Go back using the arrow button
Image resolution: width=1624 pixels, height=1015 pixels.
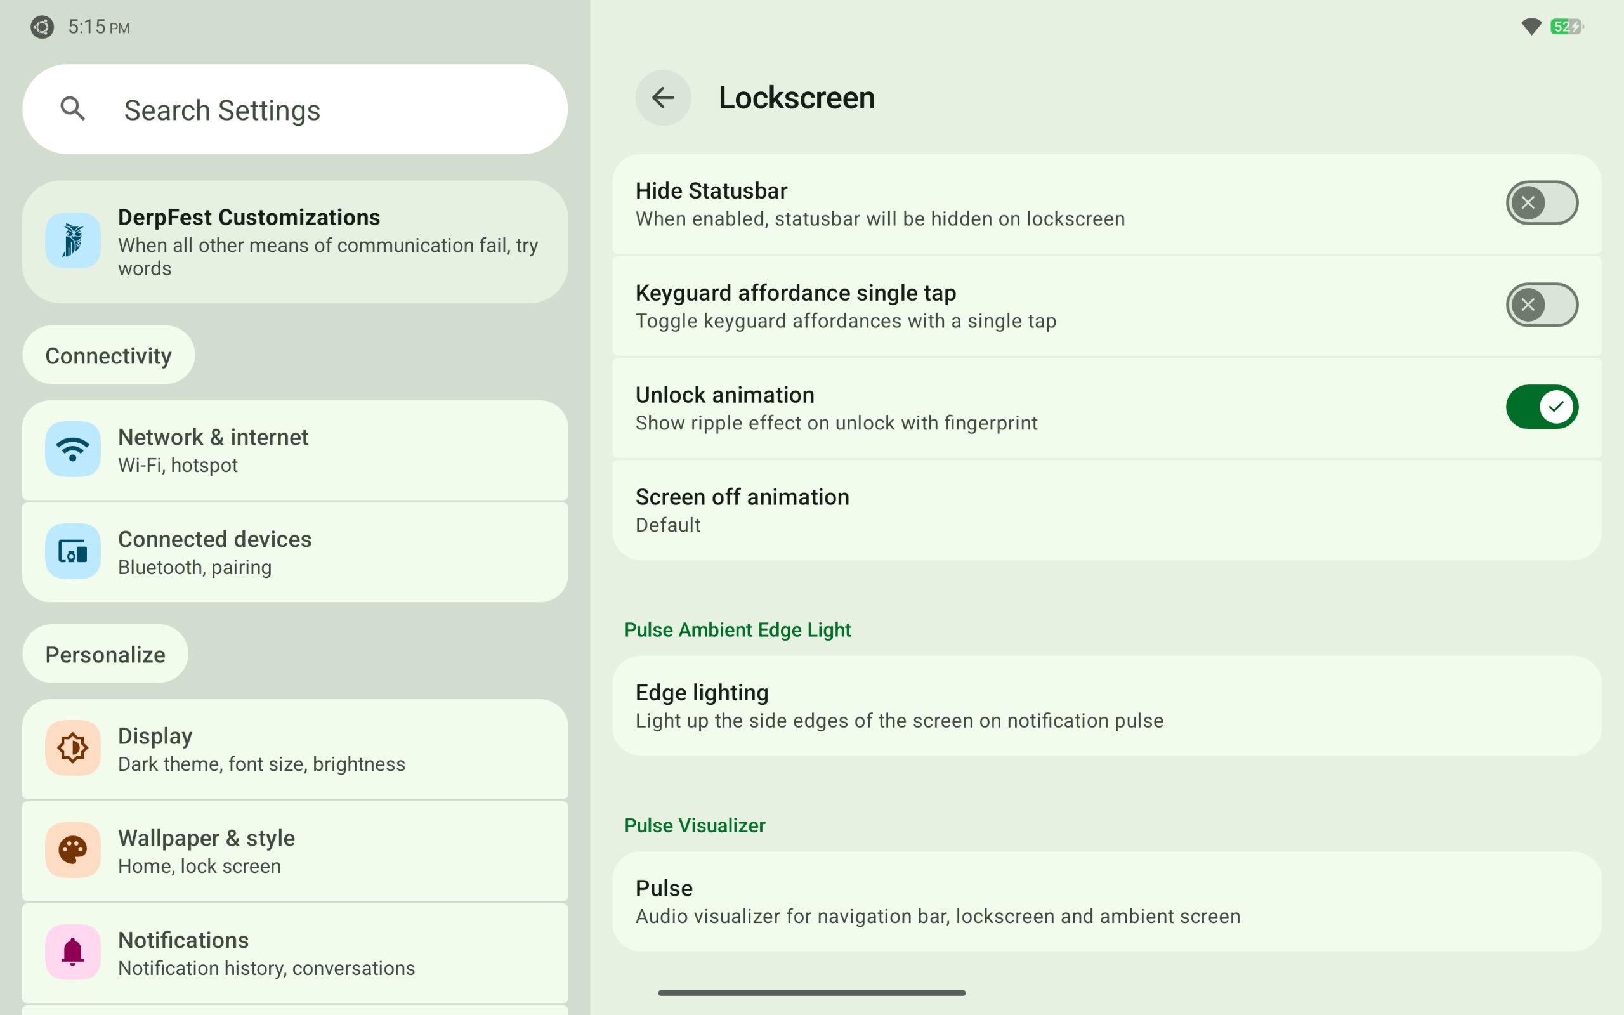(662, 98)
